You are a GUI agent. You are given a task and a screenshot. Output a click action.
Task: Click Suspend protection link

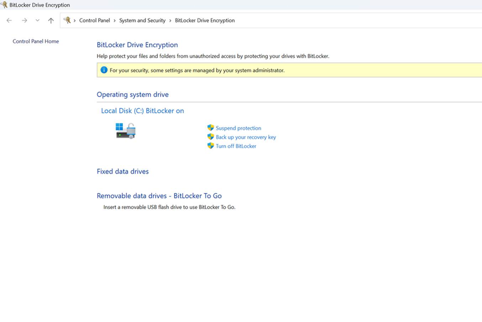click(x=238, y=128)
